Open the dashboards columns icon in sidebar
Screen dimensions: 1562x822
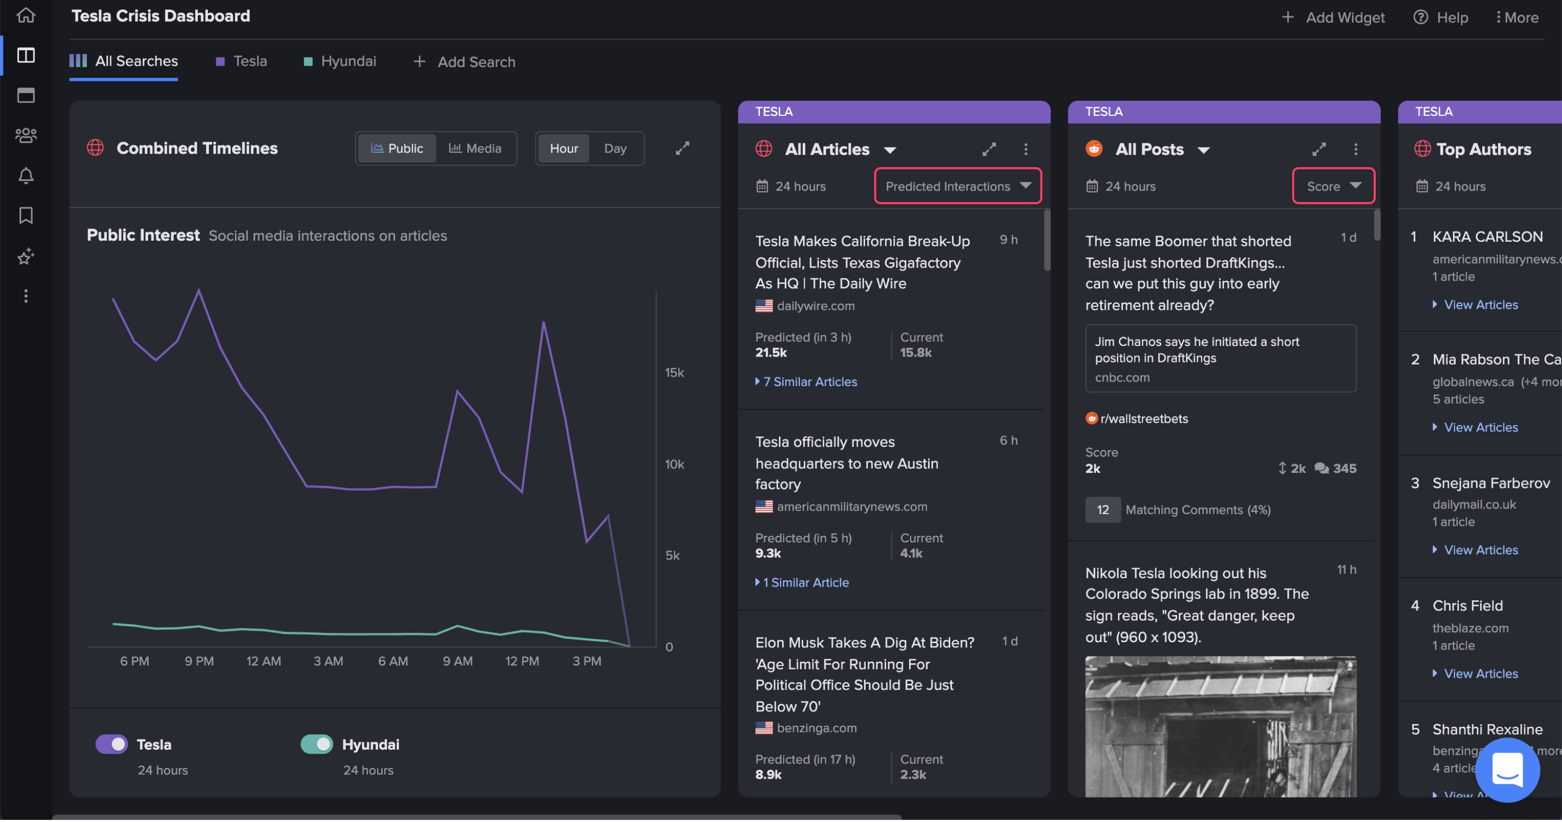[25, 55]
